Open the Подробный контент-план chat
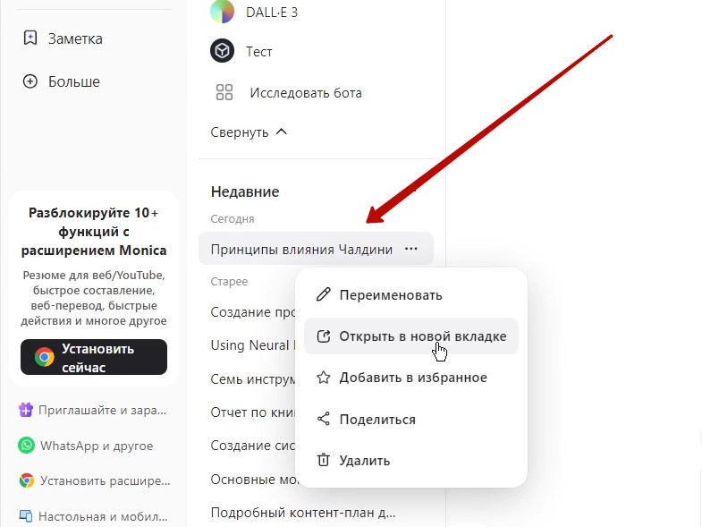The width and height of the screenshot is (702, 527). pyautogui.click(x=302, y=513)
